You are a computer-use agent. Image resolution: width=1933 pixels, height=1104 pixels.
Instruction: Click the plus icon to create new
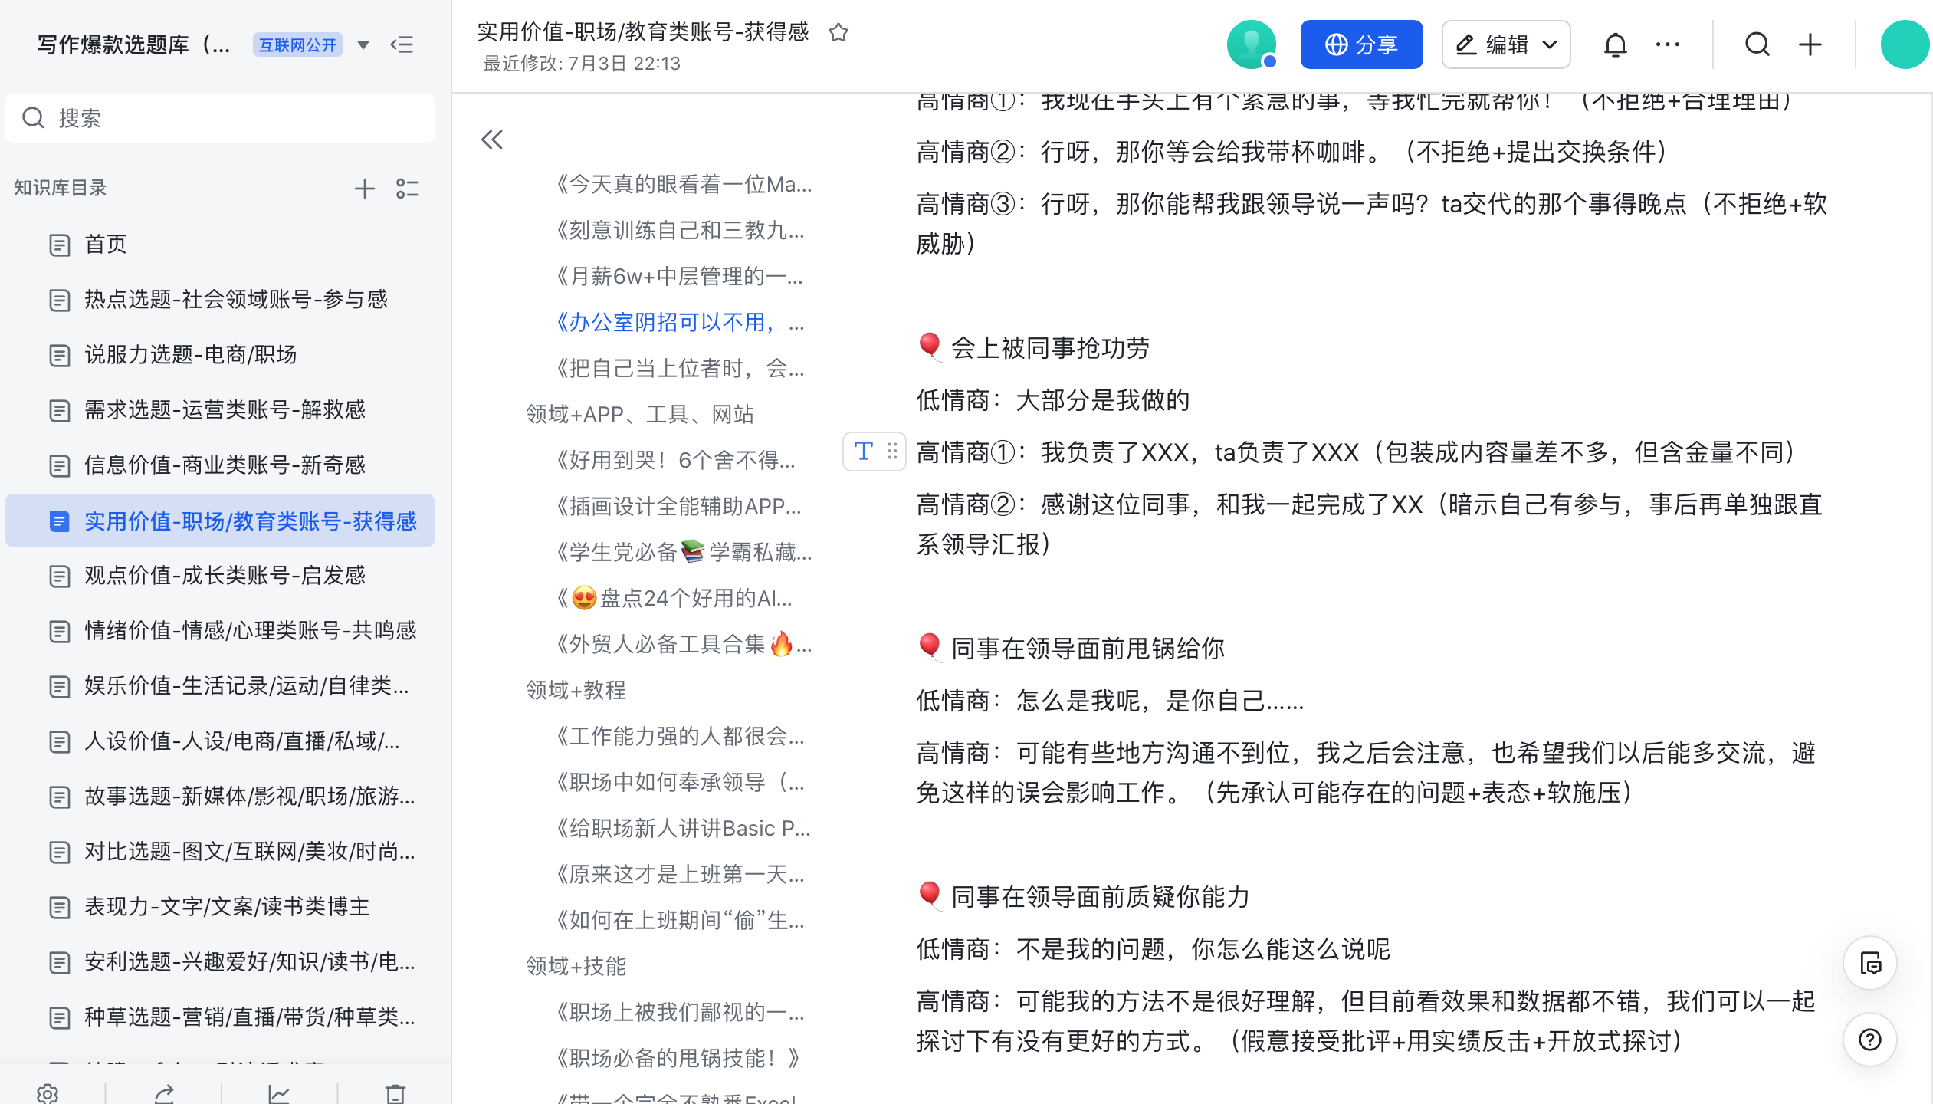(x=1810, y=45)
